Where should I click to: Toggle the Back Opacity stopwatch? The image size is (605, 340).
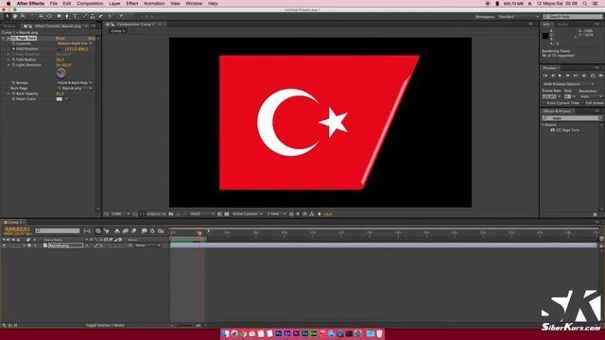coord(13,93)
